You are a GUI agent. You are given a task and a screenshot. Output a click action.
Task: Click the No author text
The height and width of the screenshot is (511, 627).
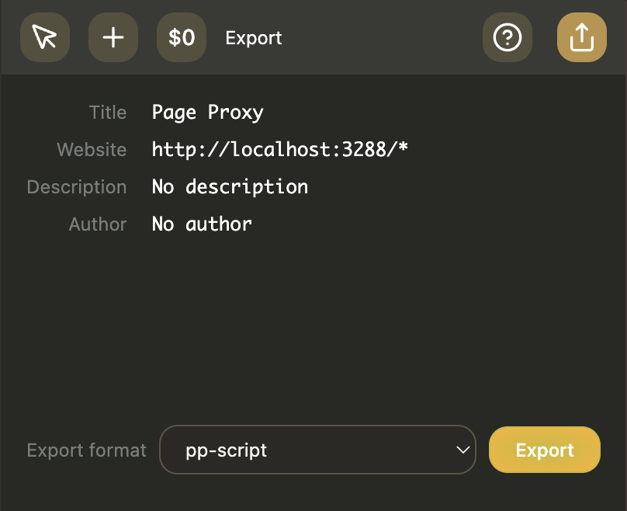(202, 224)
